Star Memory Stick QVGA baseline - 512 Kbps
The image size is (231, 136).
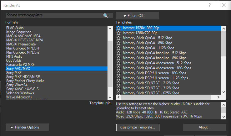tap(118, 53)
